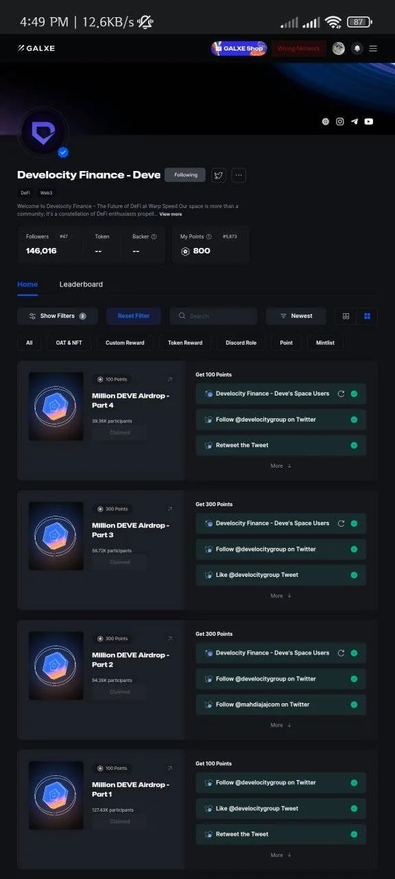Switch to grid layout view icon

click(x=367, y=316)
